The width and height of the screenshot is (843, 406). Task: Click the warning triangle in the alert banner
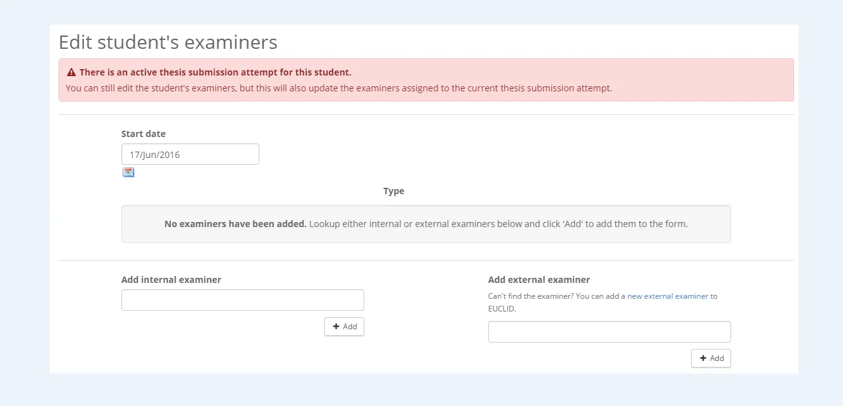pyautogui.click(x=71, y=71)
